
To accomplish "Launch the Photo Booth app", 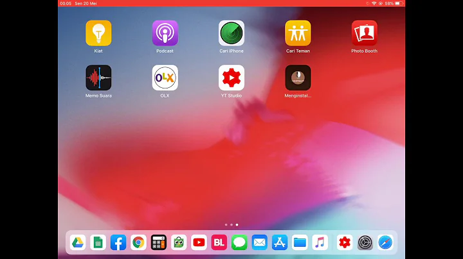I will coord(365,33).
